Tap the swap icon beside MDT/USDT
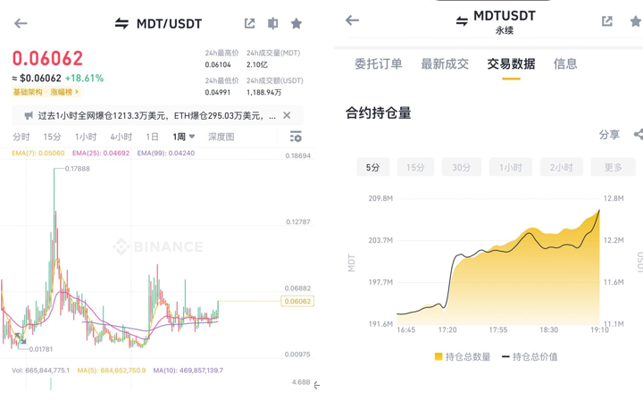 (121, 23)
